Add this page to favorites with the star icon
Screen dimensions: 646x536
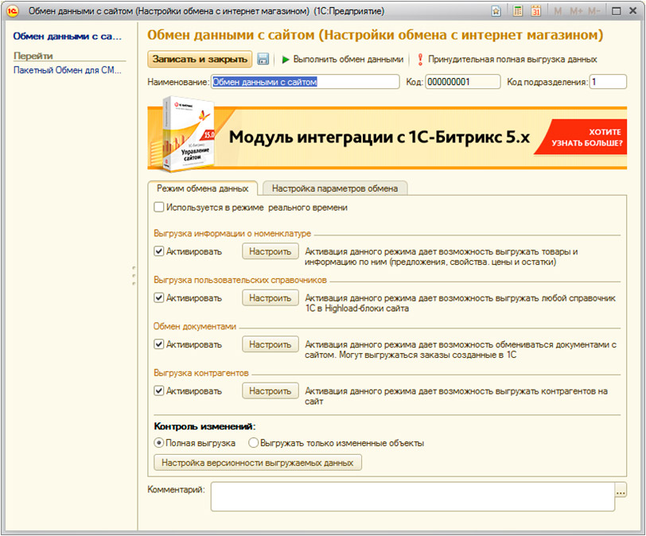pyautogui.click(x=496, y=11)
